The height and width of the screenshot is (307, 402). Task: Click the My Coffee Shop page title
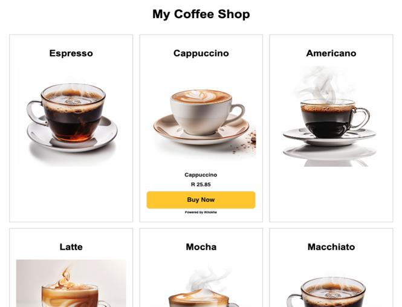click(x=201, y=14)
